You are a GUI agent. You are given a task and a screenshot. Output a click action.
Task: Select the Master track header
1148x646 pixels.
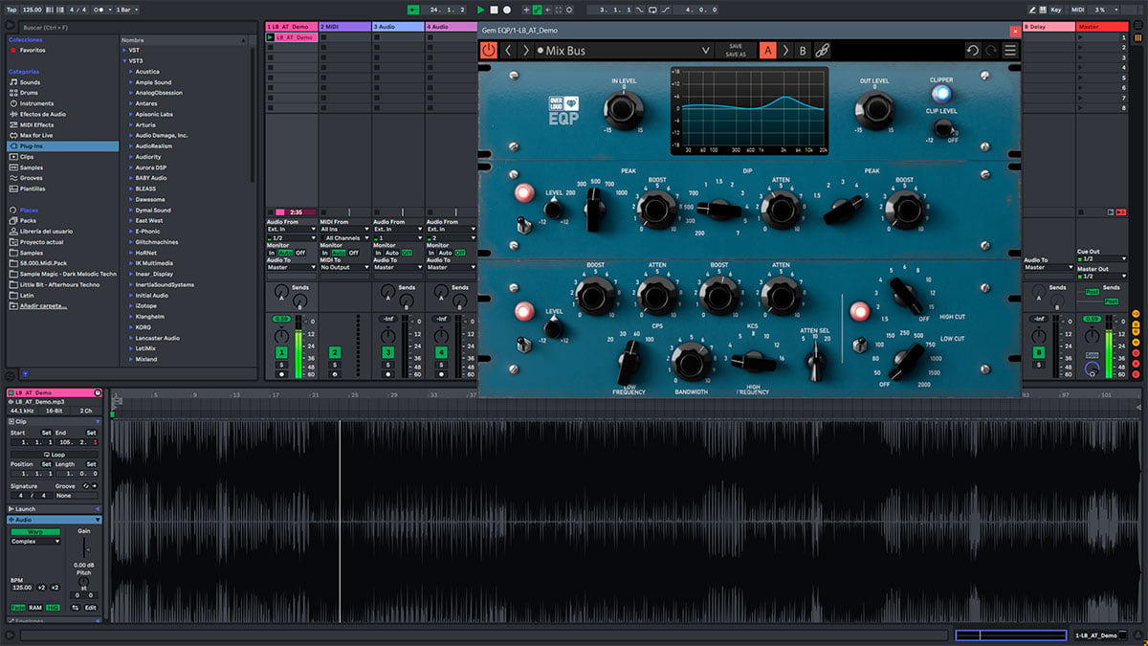1102,27
